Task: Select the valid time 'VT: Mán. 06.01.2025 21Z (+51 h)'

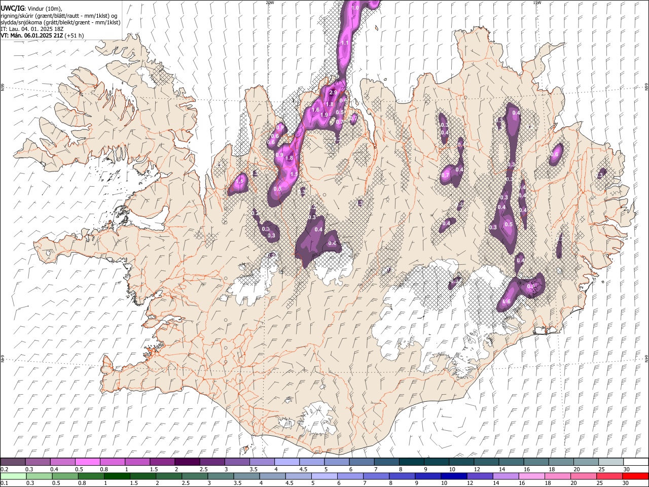Action: [x=42, y=36]
